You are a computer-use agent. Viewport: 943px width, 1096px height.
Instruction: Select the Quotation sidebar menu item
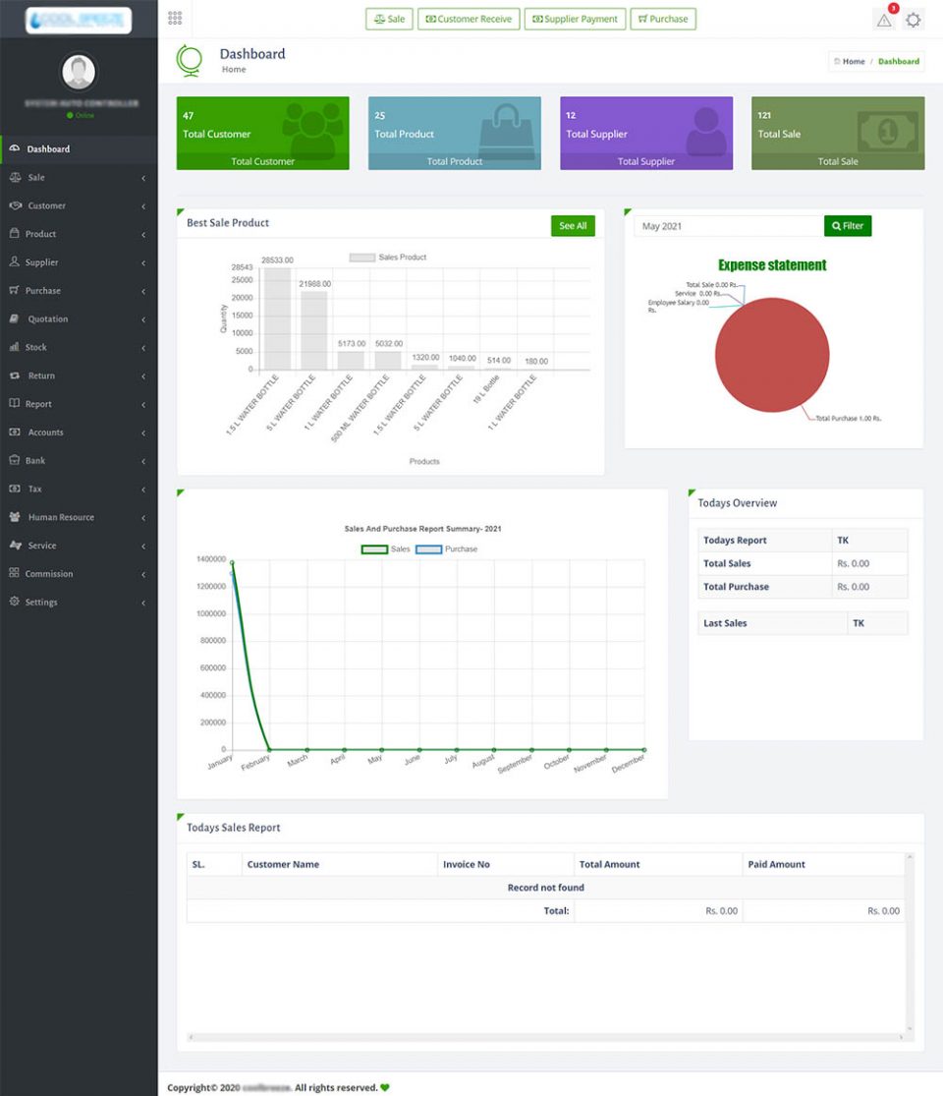(x=48, y=319)
